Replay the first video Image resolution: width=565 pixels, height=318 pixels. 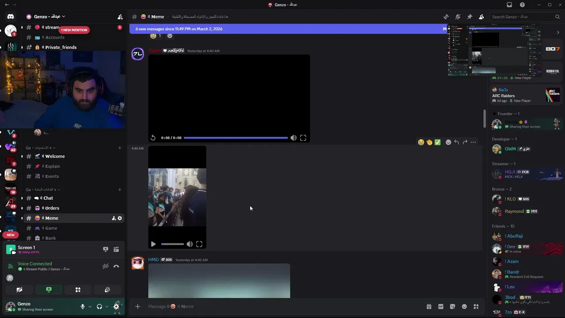pos(153,138)
